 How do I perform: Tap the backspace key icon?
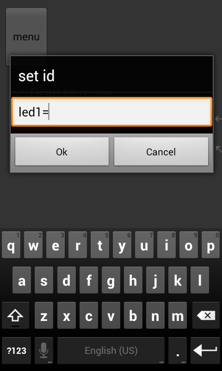click(x=206, y=315)
